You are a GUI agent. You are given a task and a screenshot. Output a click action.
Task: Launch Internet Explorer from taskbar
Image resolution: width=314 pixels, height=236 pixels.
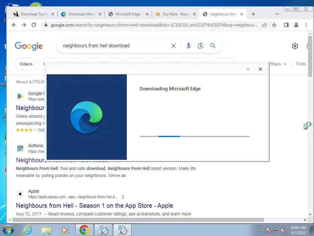point(27,230)
